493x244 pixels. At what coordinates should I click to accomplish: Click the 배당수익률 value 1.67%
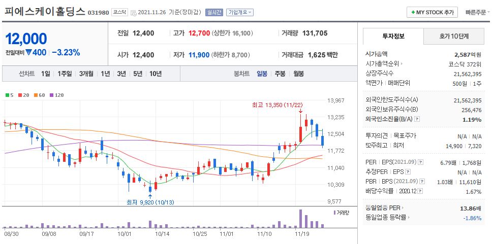point(473,192)
